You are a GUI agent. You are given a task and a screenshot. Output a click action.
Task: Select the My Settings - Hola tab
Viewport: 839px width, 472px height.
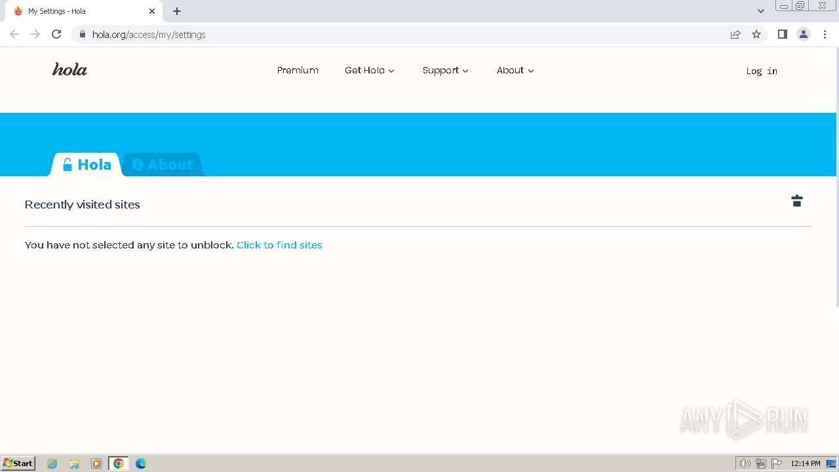(x=83, y=11)
